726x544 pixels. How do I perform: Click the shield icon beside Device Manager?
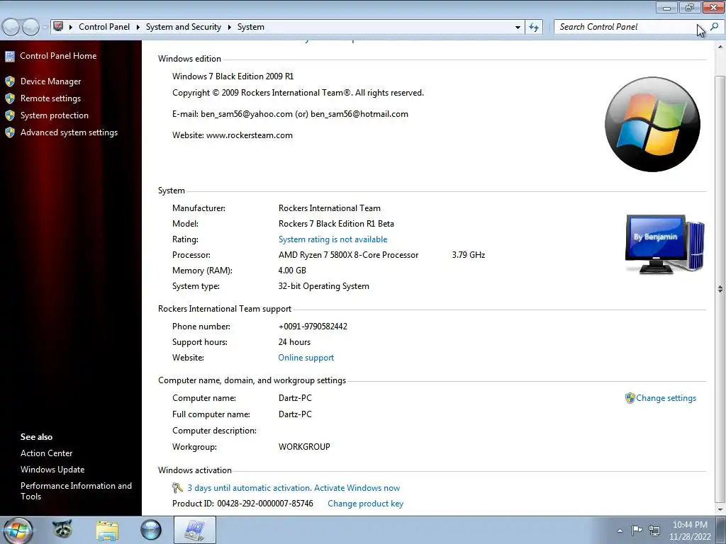coord(10,82)
